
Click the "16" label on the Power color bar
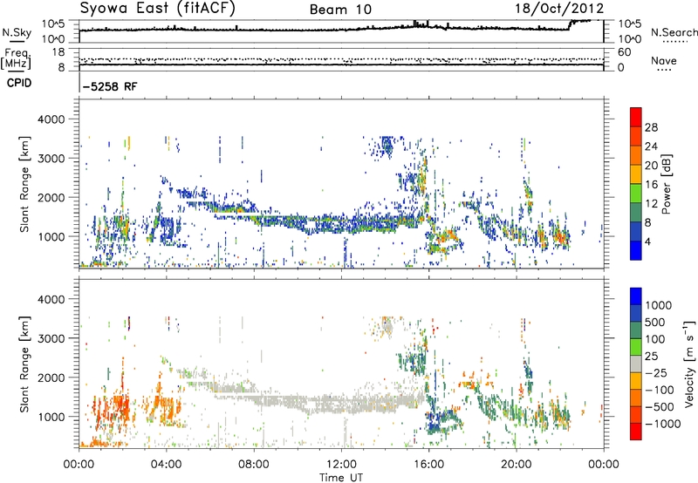tap(651, 185)
